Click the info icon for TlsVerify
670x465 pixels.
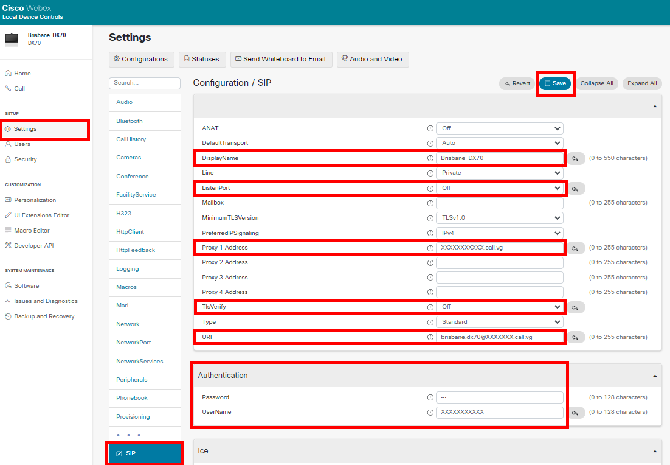pyautogui.click(x=430, y=307)
